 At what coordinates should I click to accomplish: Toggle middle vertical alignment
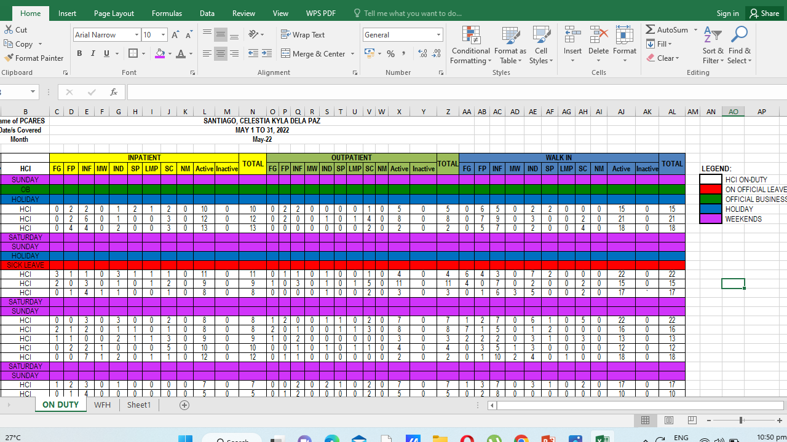221,34
